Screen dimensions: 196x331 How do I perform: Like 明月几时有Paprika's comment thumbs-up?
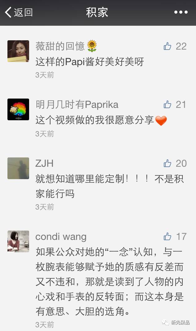coord(167,104)
